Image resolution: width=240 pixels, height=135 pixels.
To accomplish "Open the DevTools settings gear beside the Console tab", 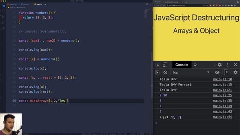I will [220, 65].
